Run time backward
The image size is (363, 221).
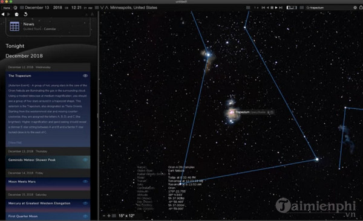[x=268, y=8]
